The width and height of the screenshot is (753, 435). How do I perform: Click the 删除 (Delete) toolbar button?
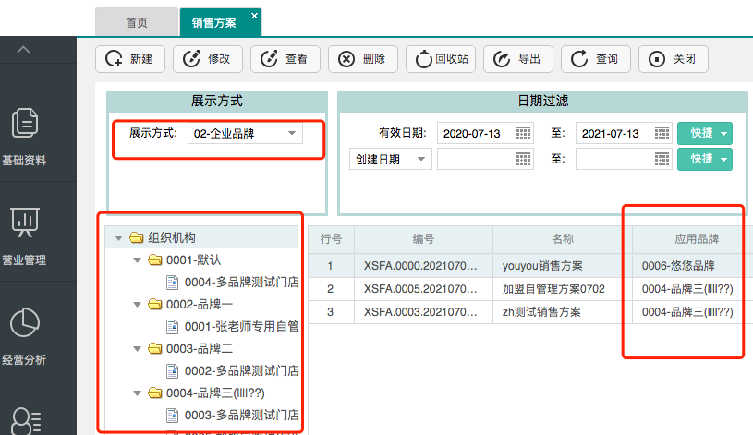363,59
